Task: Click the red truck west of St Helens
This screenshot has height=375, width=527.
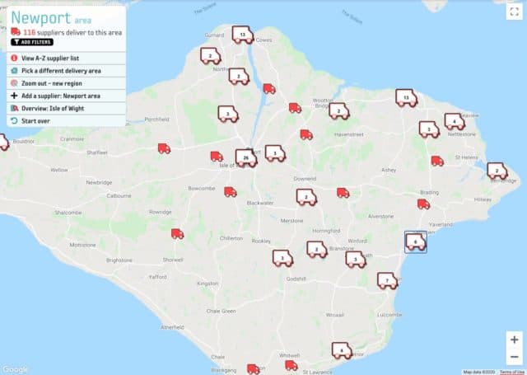Action: (x=437, y=161)
